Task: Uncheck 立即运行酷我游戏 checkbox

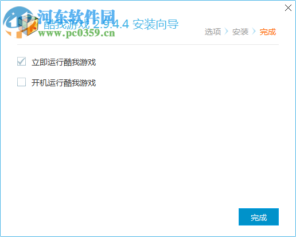Action: tap(21, 62)
